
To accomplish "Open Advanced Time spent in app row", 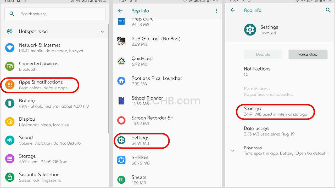I will coord(280,150).
